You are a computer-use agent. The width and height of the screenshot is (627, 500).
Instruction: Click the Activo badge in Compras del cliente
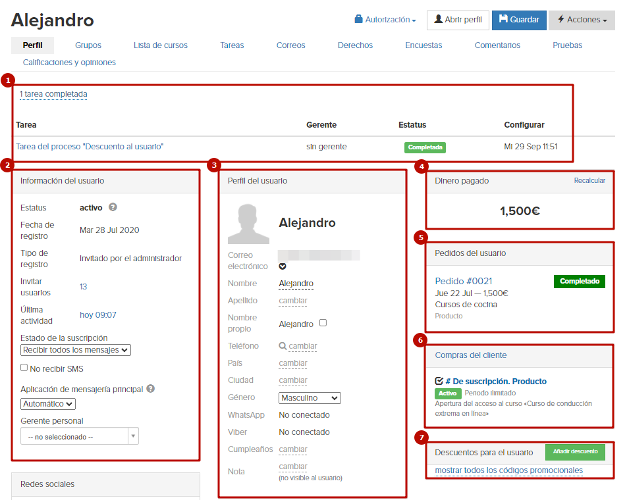click(x=447, y=393)
